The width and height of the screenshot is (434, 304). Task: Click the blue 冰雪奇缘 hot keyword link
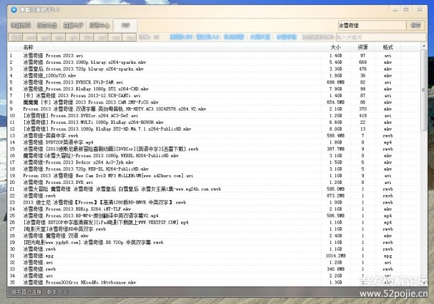[286, 37]
